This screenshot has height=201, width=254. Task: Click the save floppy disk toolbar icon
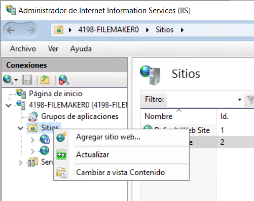click(x=27, y=79)
